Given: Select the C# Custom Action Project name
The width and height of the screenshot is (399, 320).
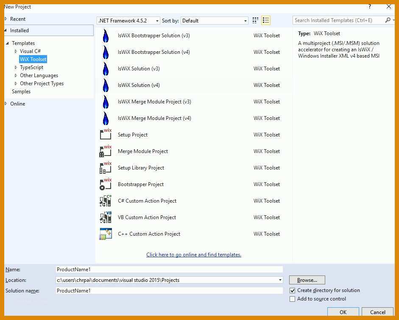Looking at the screenshot, I should [x=147, y=201].
